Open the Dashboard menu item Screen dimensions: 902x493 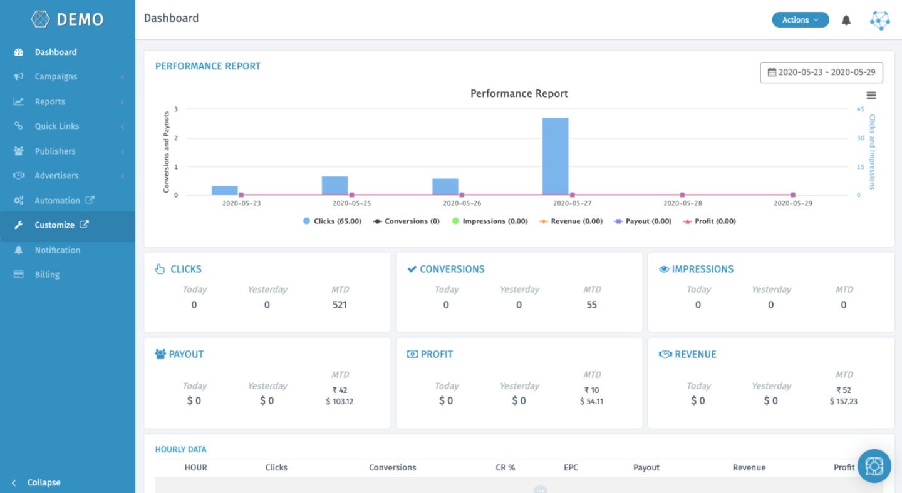(56, 53)
